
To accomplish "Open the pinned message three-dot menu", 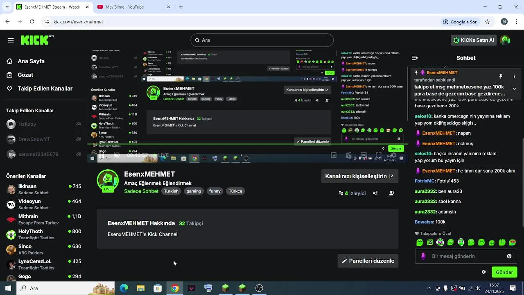I will tap(514, 77).
